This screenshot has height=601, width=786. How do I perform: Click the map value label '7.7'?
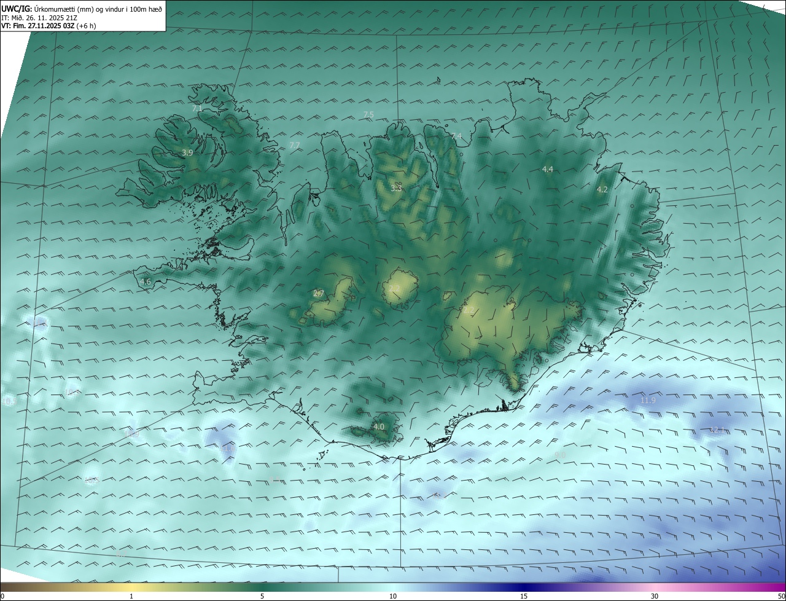coord(295,146)
